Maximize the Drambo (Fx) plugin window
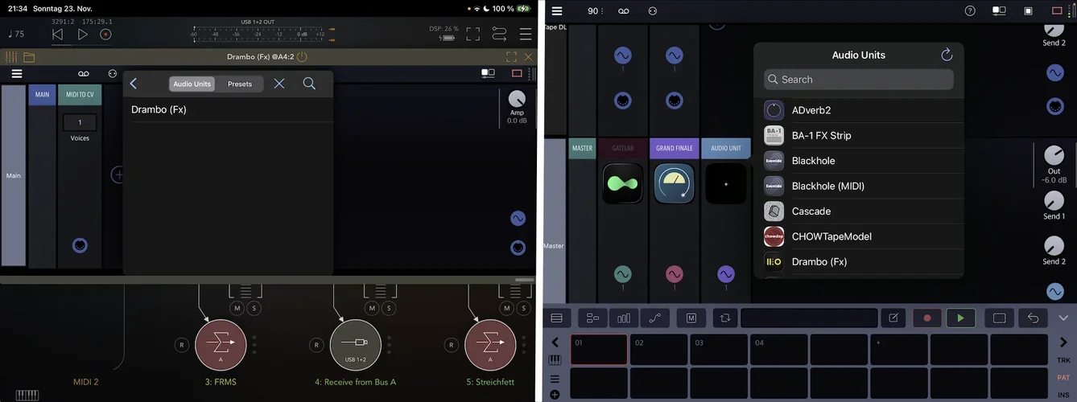The width and height of the screenshot is (1077, 402). pyautogui.click(x=511, y=57)
